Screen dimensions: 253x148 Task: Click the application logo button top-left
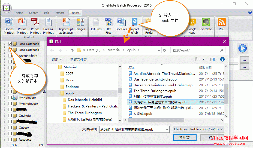(x=7, y=8)
